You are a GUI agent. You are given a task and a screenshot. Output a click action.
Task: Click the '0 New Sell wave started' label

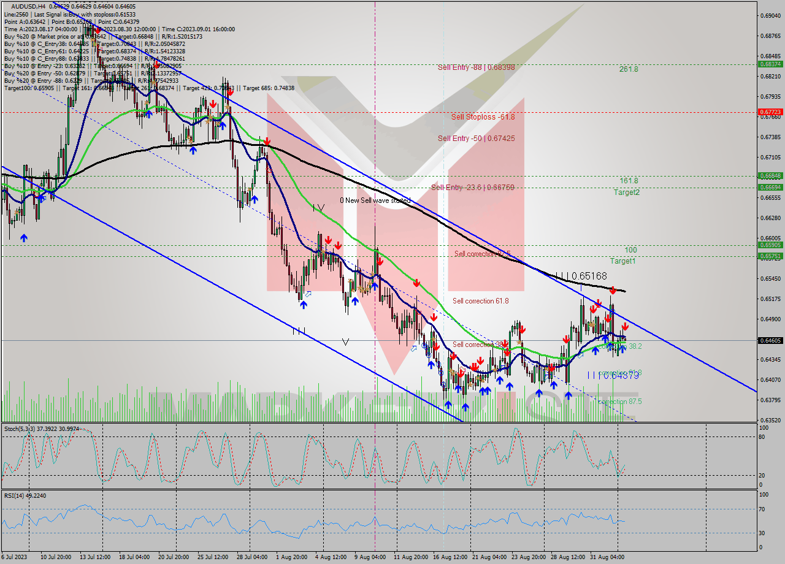375,200
